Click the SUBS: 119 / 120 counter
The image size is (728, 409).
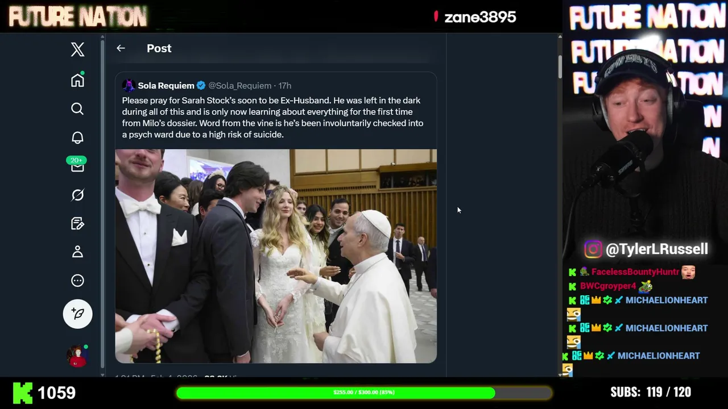coord(651,392)
